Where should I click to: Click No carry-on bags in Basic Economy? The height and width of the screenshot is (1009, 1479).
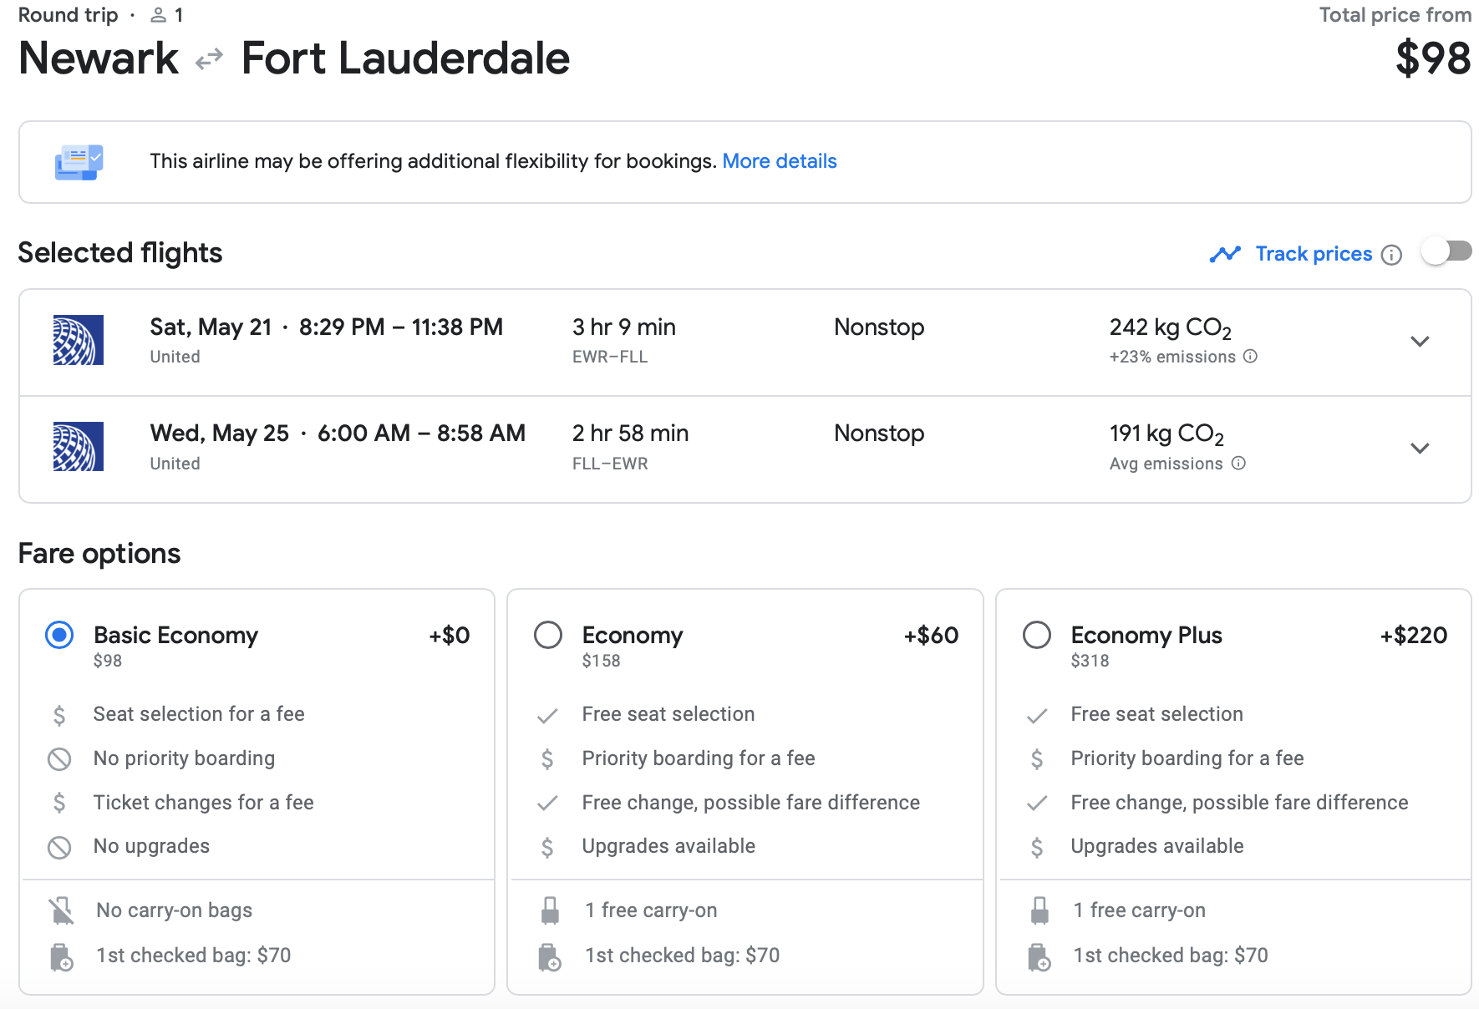(174, 910)
